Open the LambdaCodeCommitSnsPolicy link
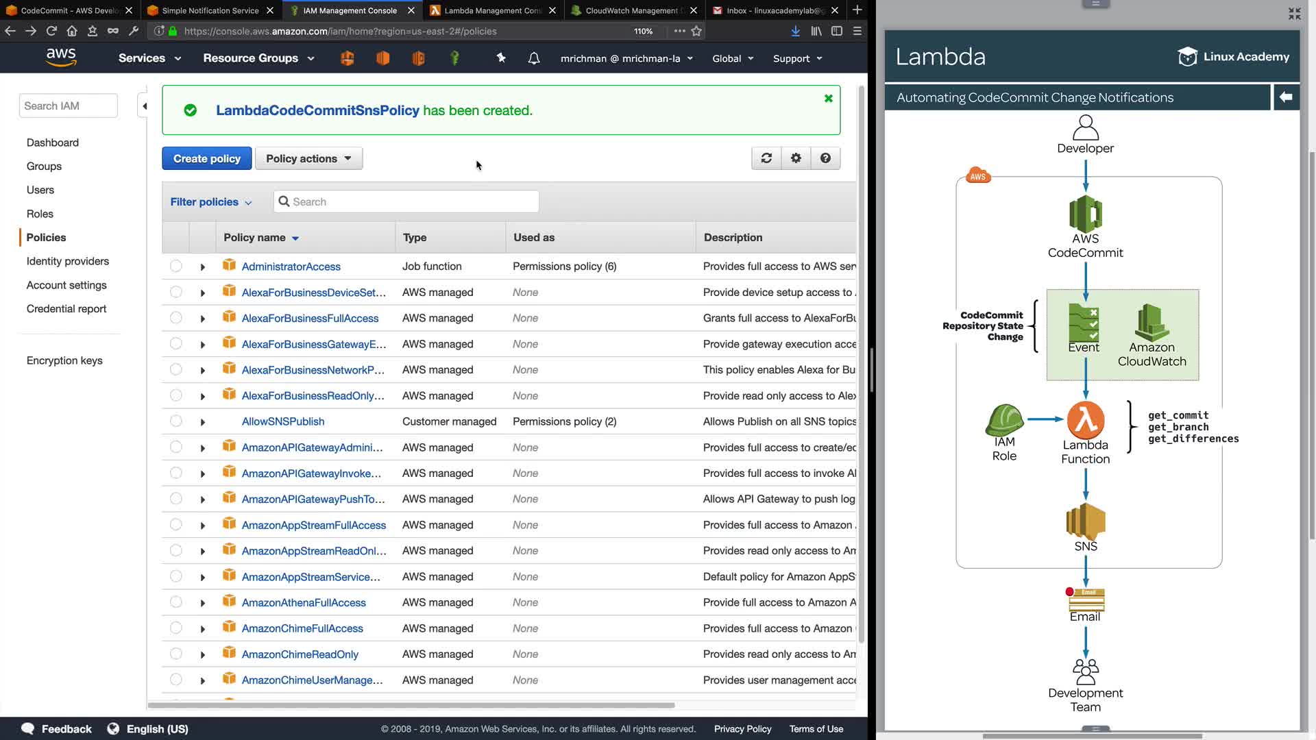Viewport: 1316px width, 740px height. (317, 110)
